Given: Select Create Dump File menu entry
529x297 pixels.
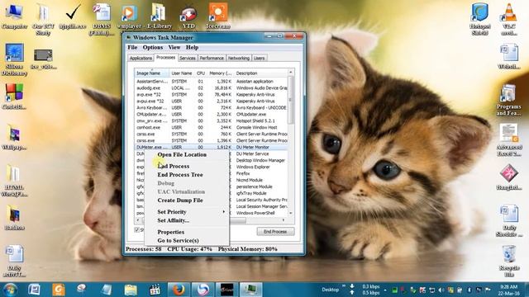Looking at the screenshot, I should pos(187,200).
